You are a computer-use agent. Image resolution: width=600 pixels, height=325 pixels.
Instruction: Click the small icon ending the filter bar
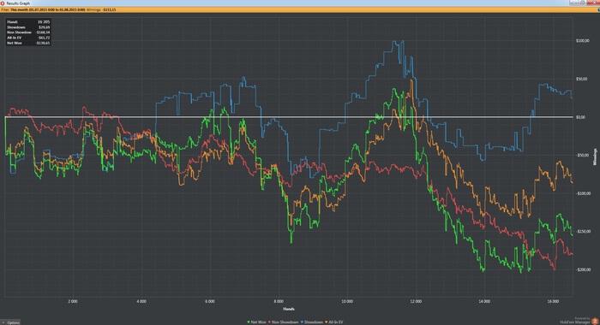[x=598, y=9]
